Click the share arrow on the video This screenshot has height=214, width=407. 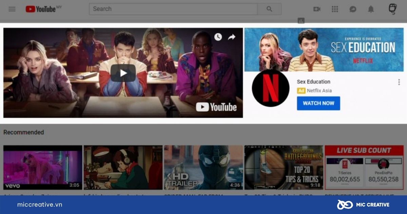coord(232,37)
